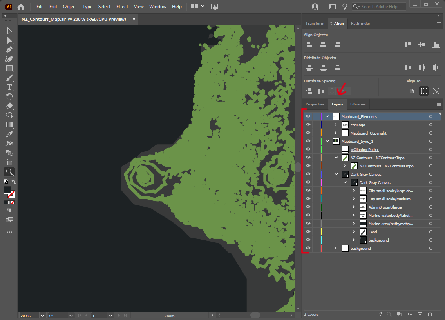
Task: Click vertical align center icon
Action: pos(422,45)
